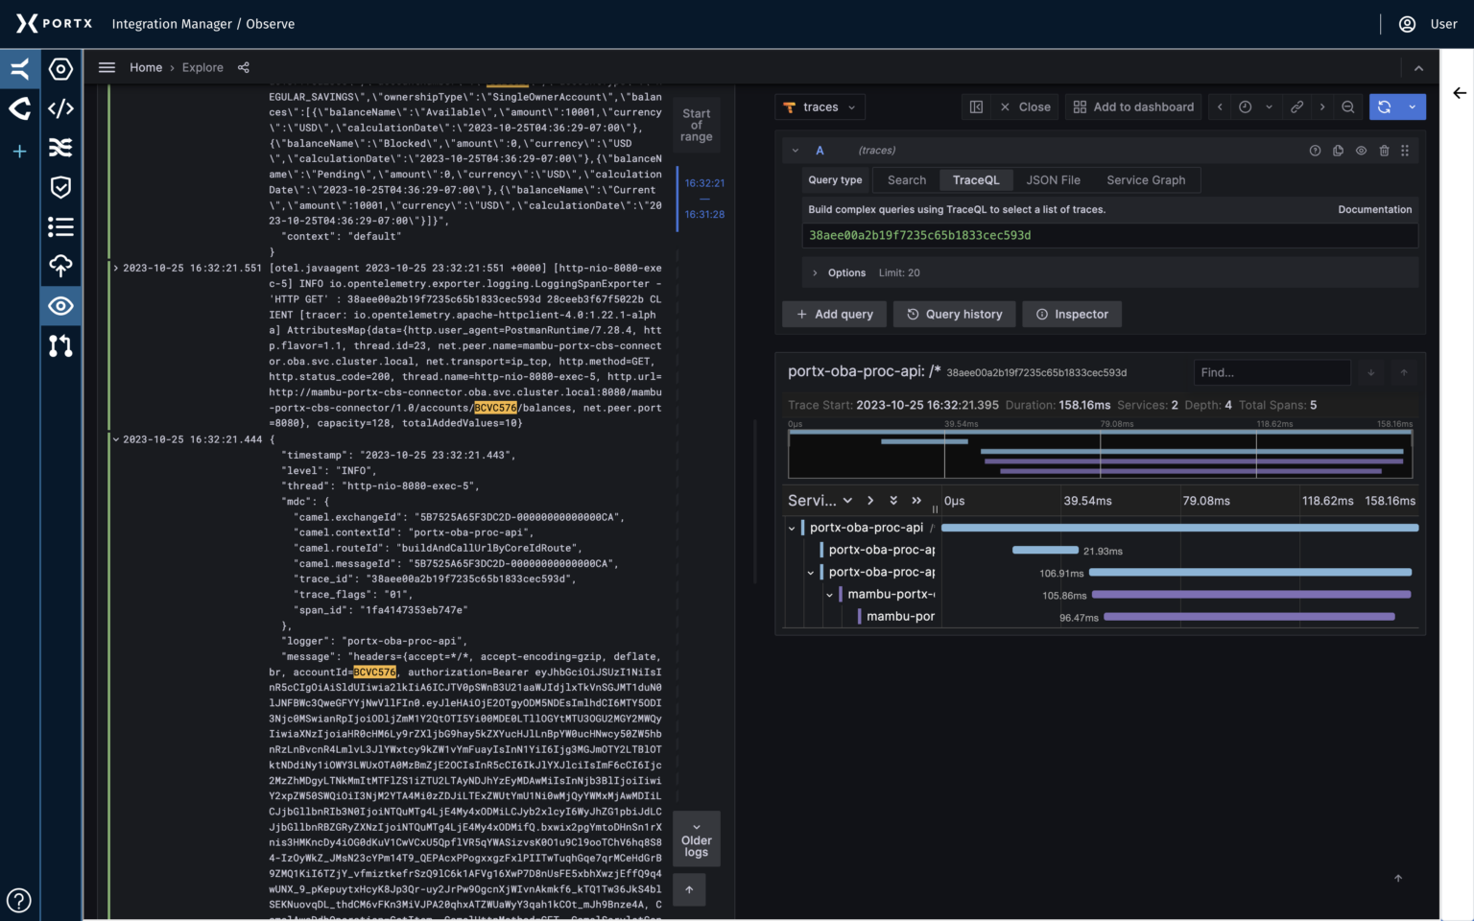Open the git branch sidebar icon

60,346
